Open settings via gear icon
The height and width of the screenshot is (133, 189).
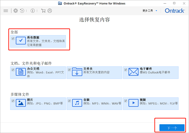point(16,11)
